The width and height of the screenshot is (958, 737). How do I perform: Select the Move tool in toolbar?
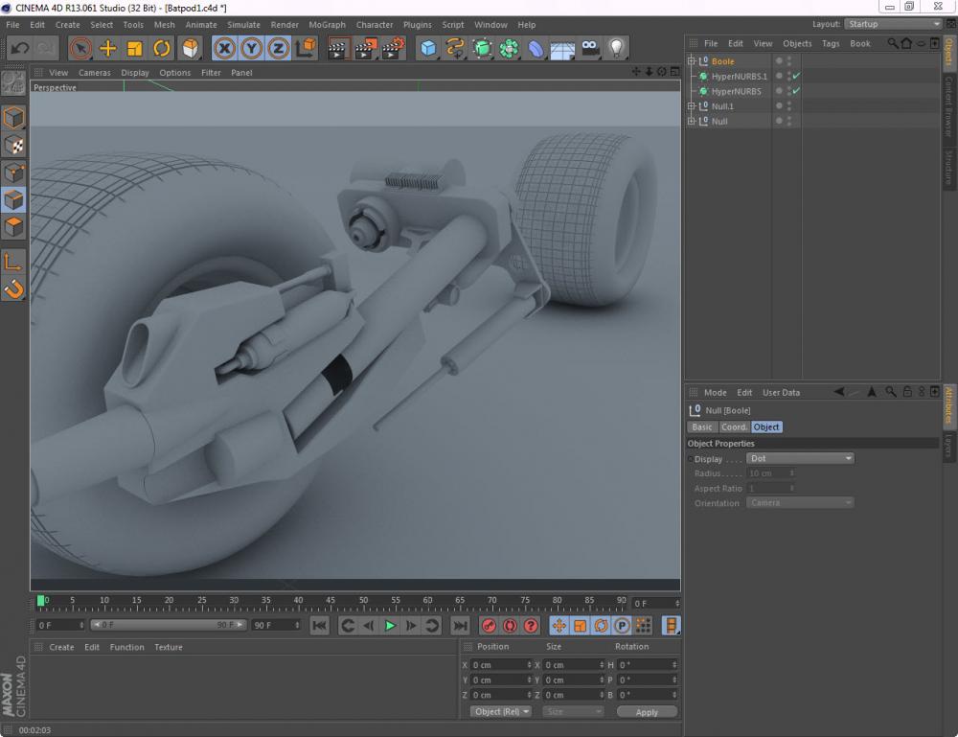click(x=108, y=48)
